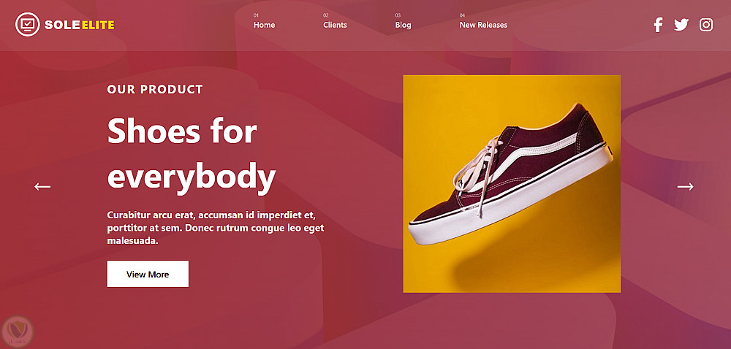Click the maroon sneaker product image
The image size is (731, 349).
pyautogui.click(x=512, y=183)
